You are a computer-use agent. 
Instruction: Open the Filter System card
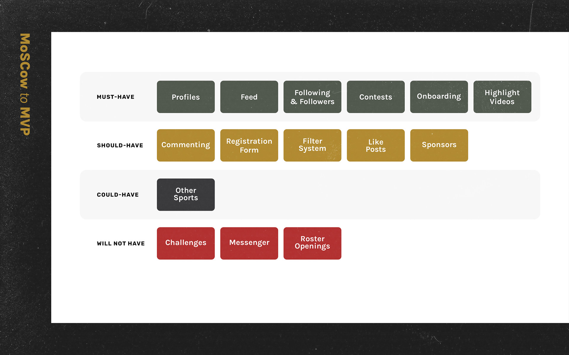pyautogui.click(x=312, y=145)
